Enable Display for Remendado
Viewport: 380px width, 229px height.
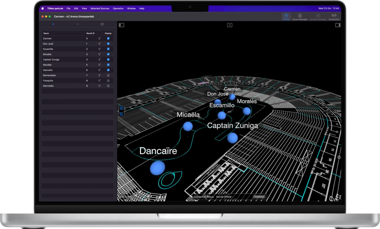108,75
